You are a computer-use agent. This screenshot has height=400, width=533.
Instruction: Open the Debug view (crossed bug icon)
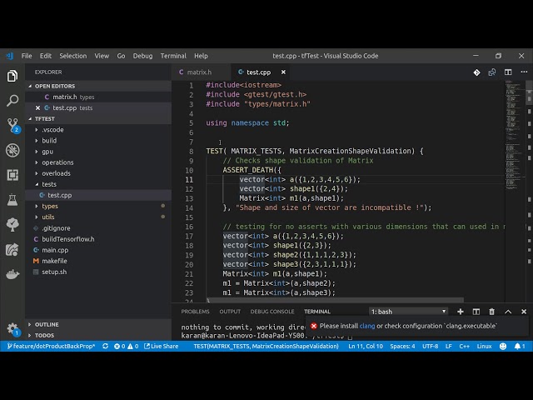tap(12, 150)
